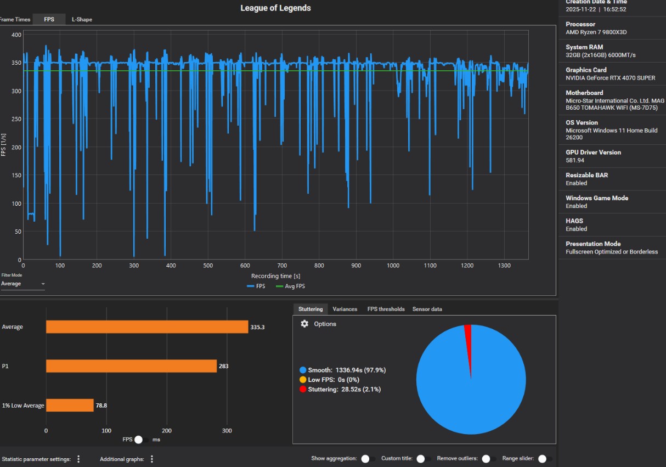Click the blue FPS legend marker
Viewport: 666px width, 467px height.
click(x=251, y=286)
